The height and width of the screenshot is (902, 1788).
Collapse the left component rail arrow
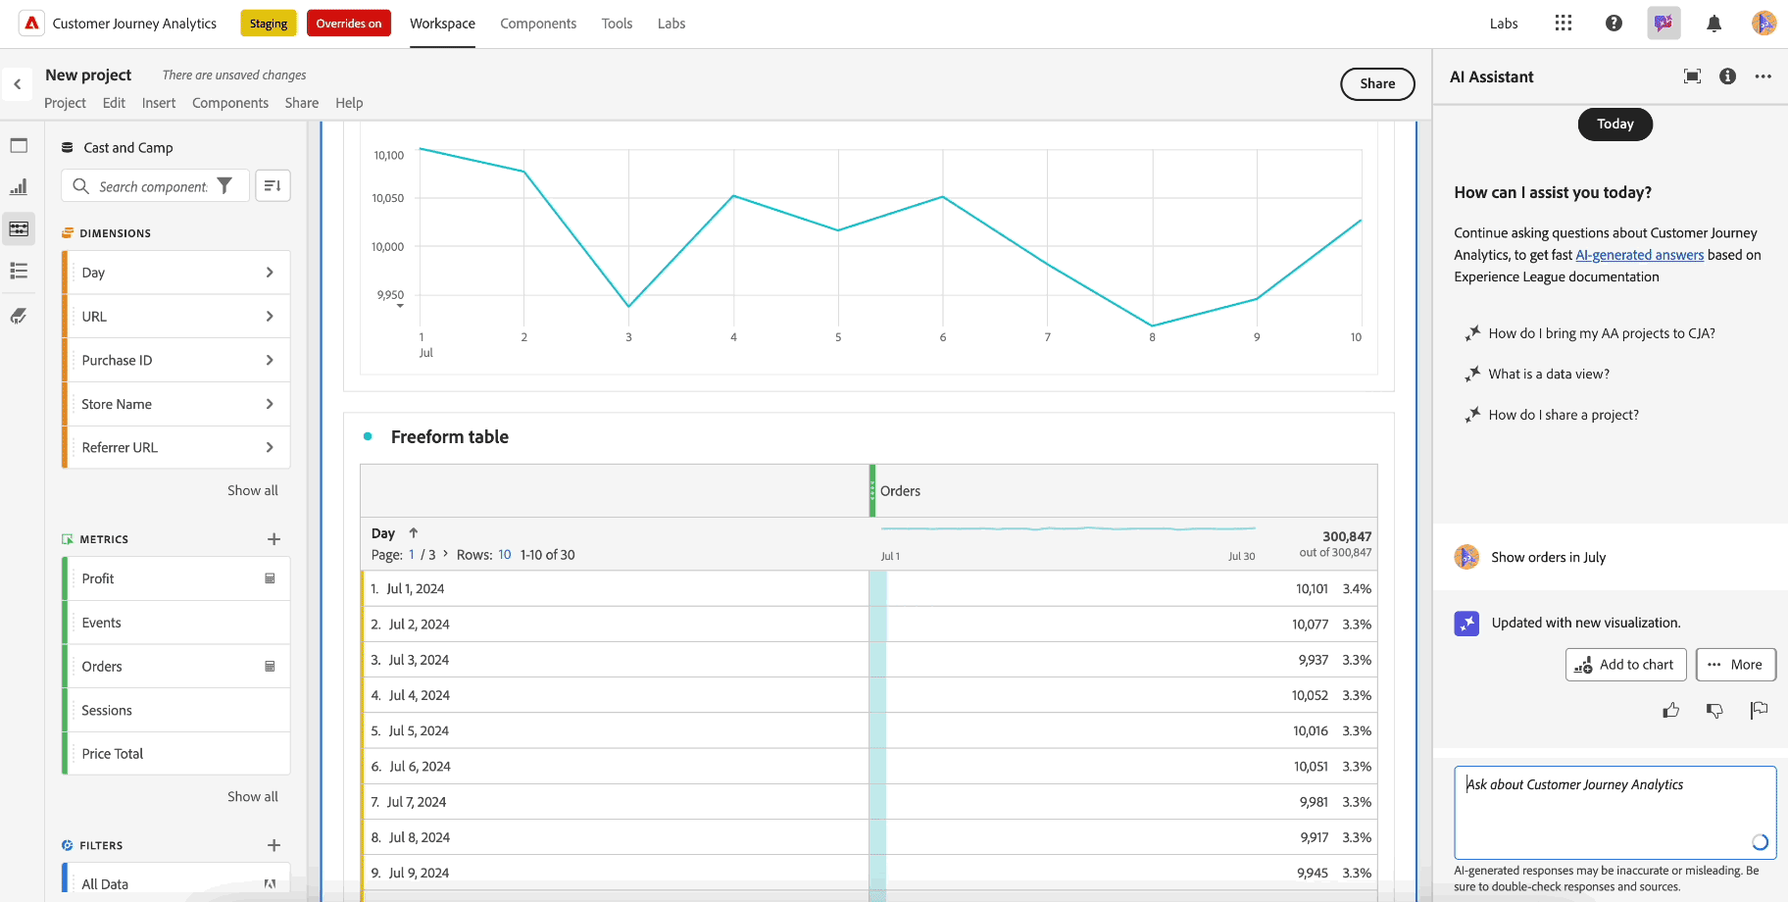pyautogui.click(x=18, y=84)
